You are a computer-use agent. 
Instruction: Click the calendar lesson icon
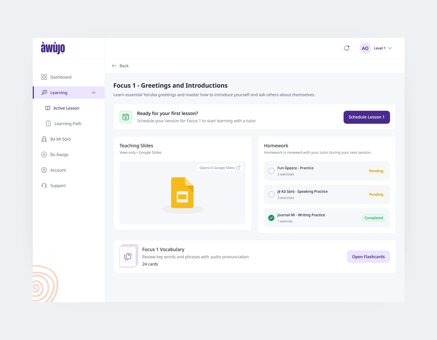(126, 117)
